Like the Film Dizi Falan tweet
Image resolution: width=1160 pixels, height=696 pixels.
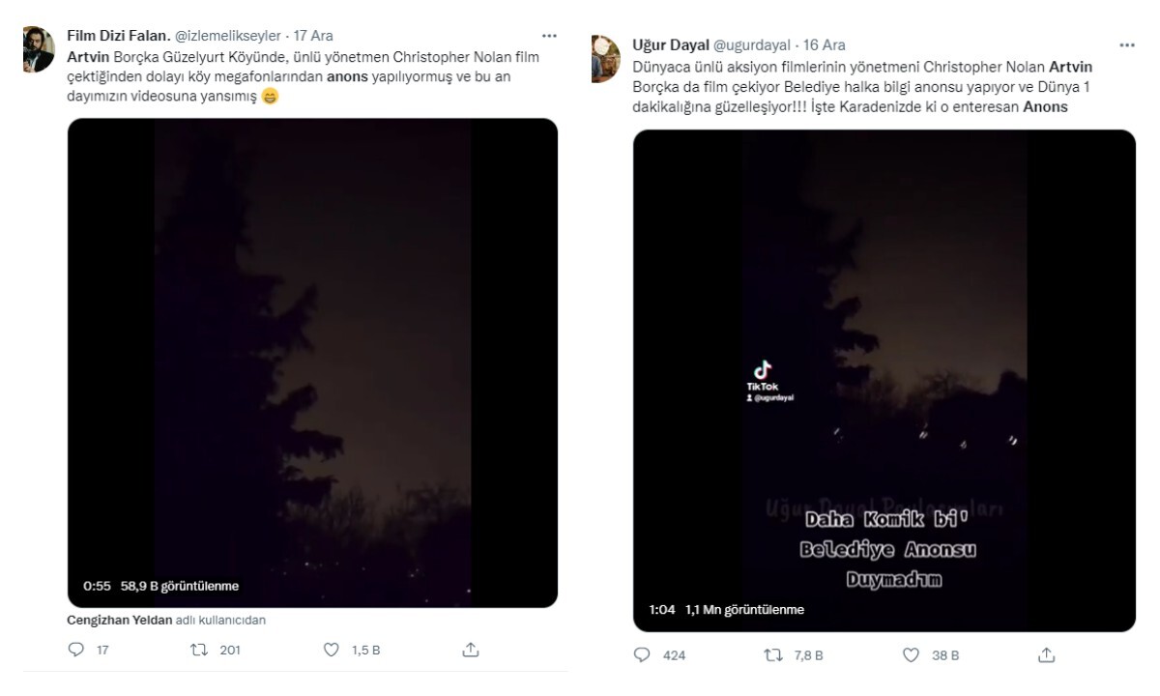332,650
